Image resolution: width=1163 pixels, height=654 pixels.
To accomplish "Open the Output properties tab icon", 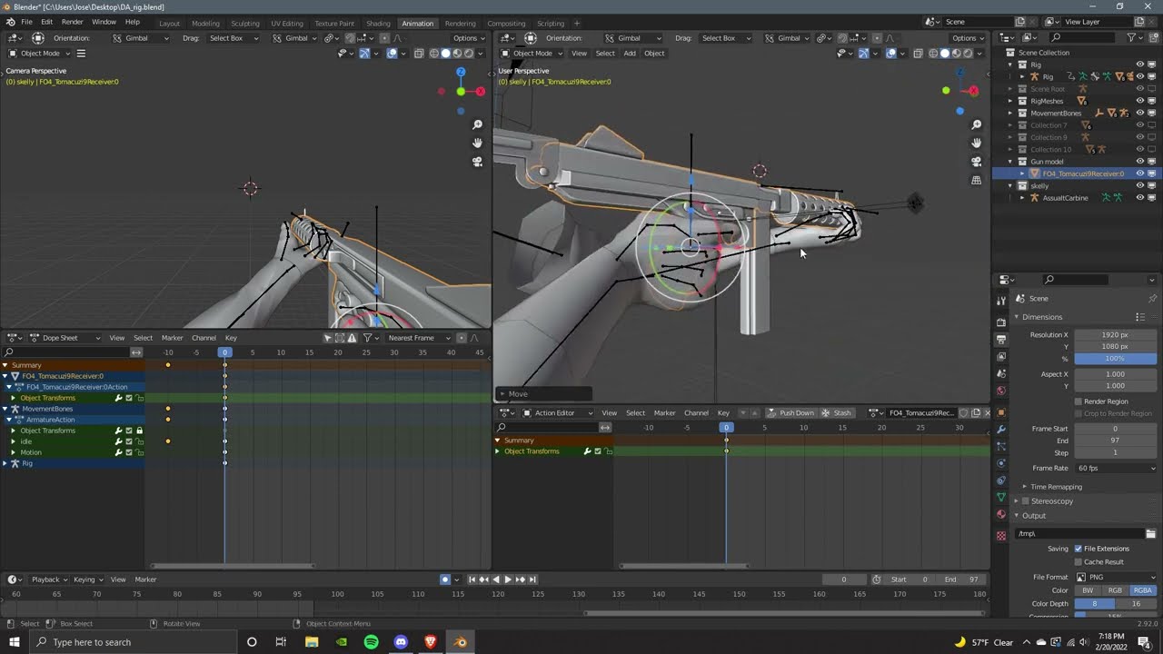I will pos(1001,339).
